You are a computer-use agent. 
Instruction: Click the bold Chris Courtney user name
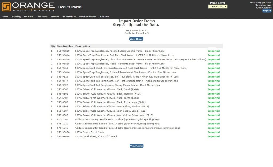(263, 5)
